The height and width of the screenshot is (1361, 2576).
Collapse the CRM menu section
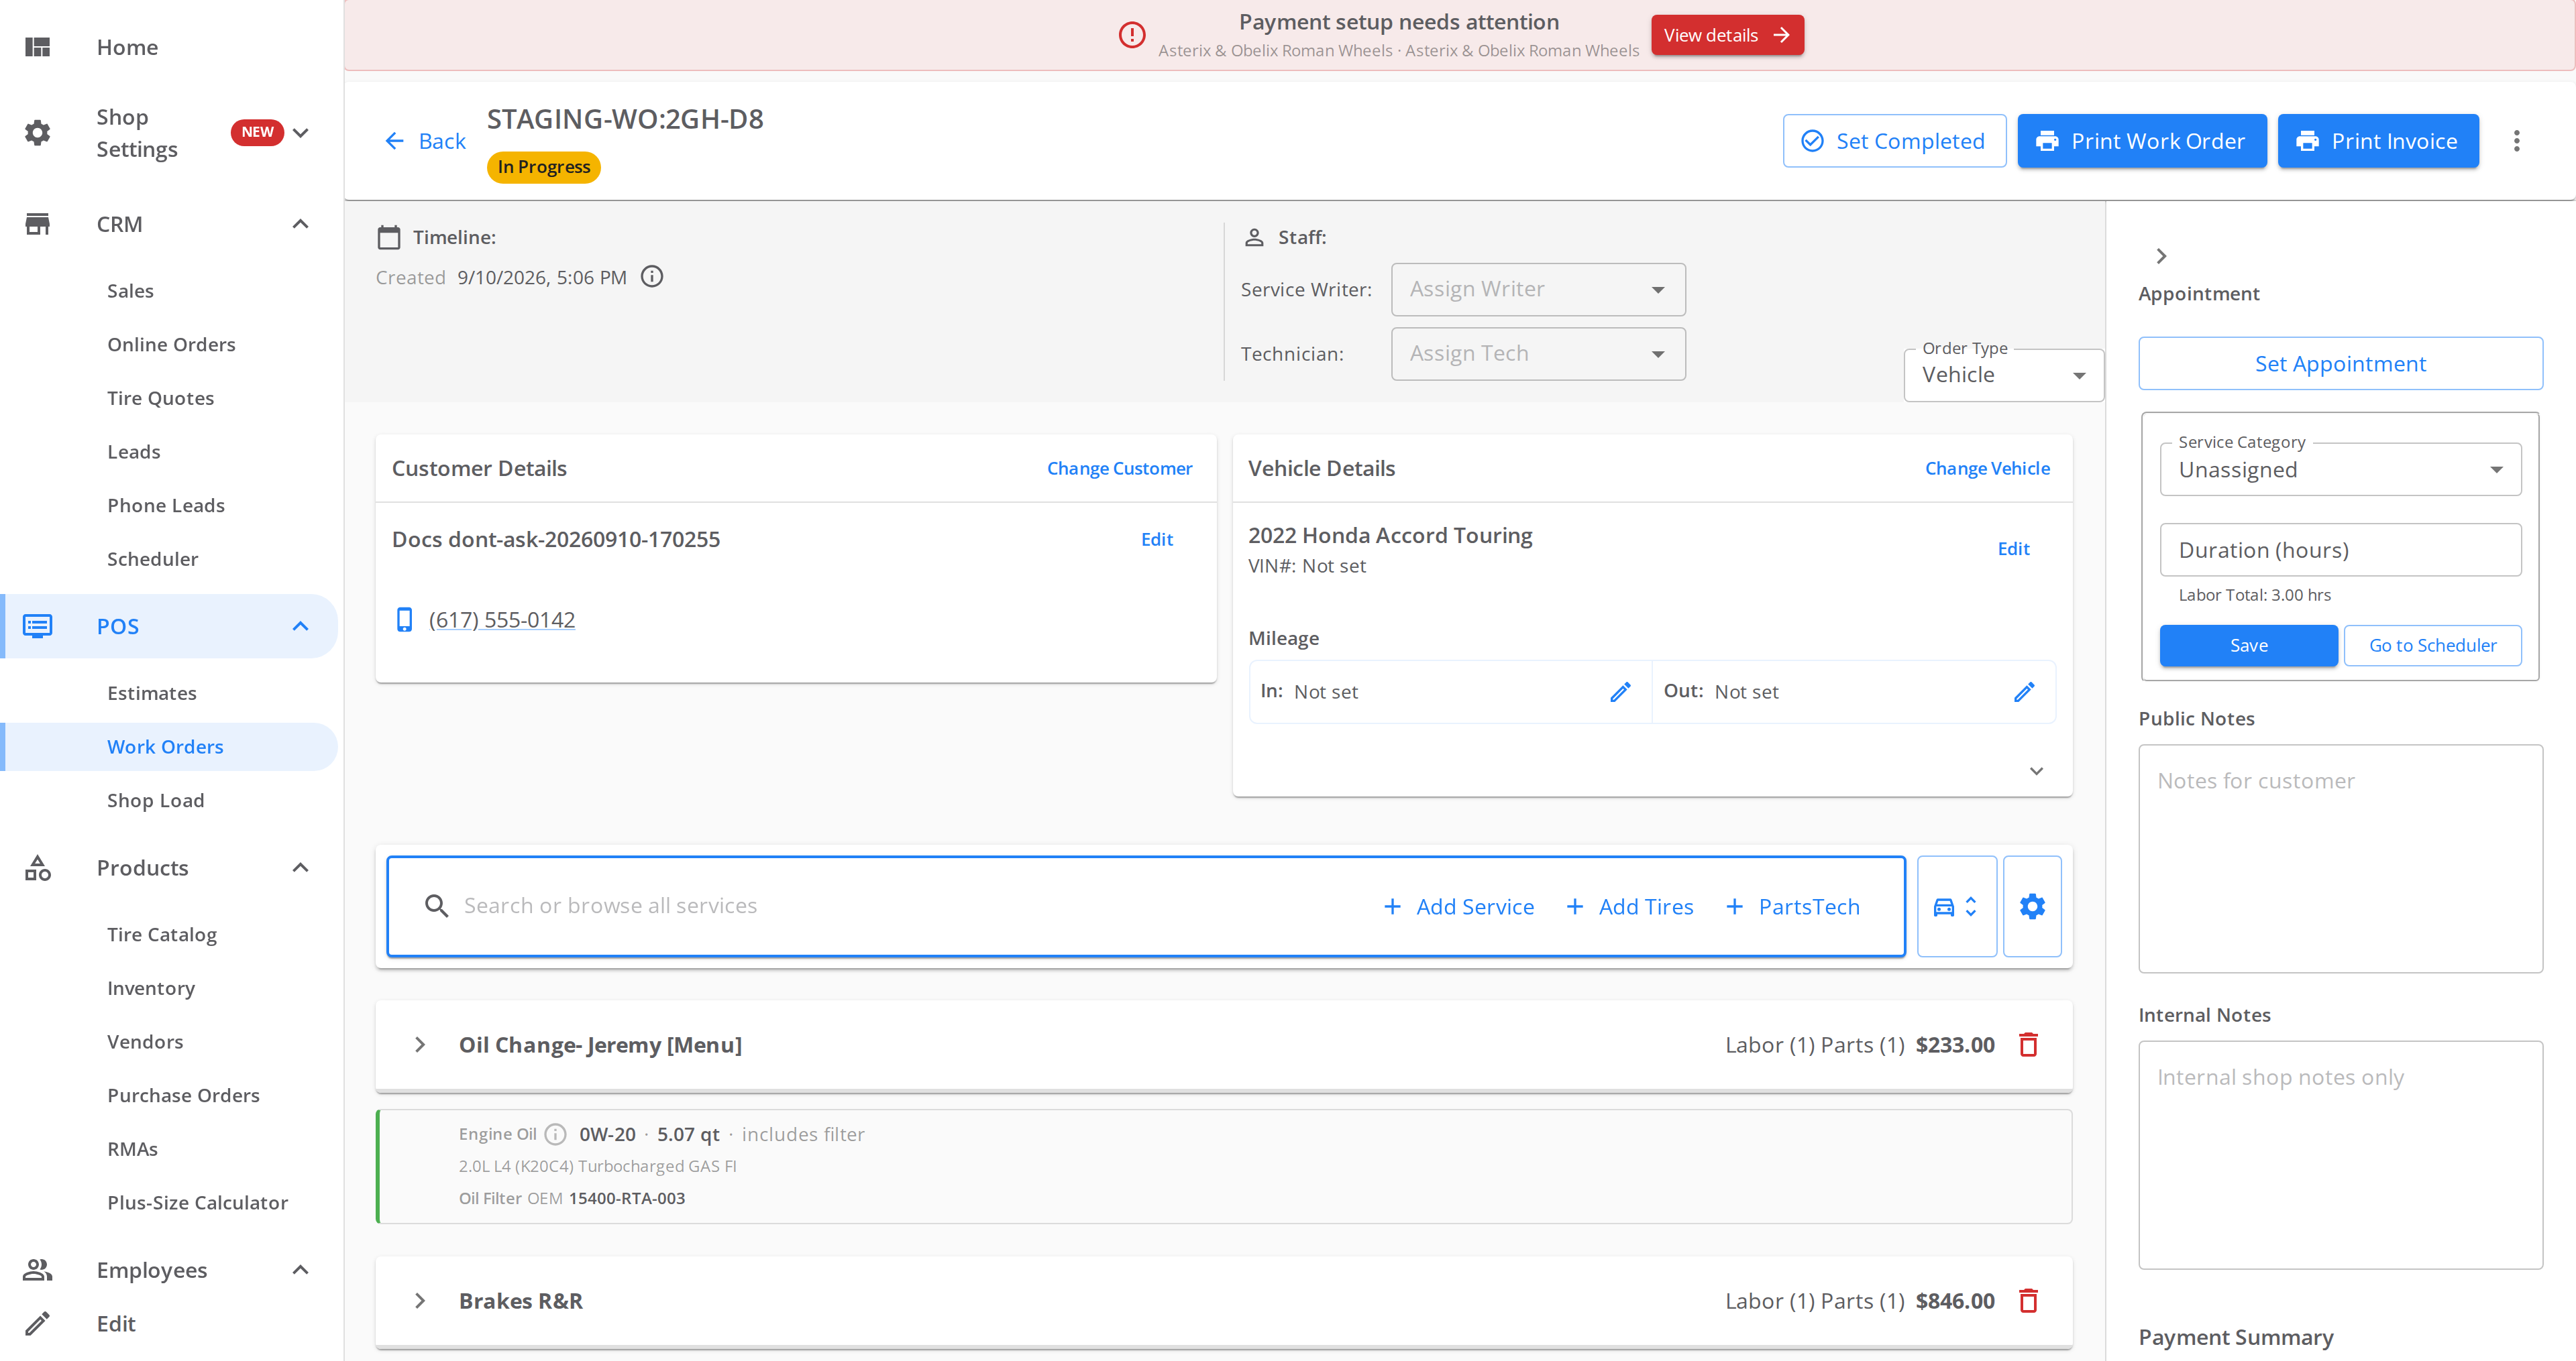tap(300, 224)
